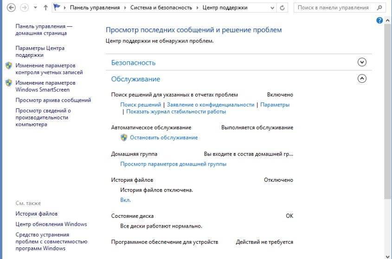Open the blue Help question mark

(x=379, y=20)
